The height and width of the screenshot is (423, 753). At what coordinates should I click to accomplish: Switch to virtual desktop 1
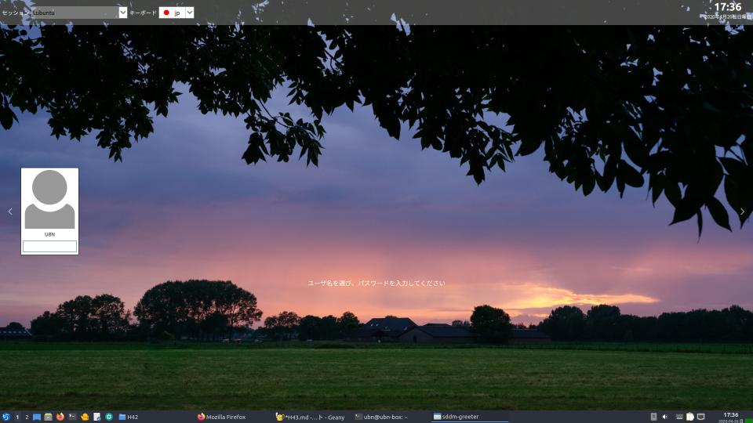pos(18,417)
